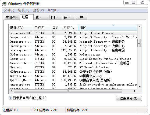Select the 进程 tab
Image resolution: width=150 pixels, height=115 pixels.
click(27, 17)
